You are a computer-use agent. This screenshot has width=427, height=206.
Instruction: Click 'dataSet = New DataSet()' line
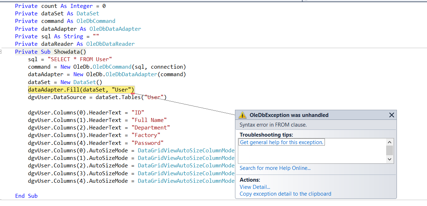[65, 82]
